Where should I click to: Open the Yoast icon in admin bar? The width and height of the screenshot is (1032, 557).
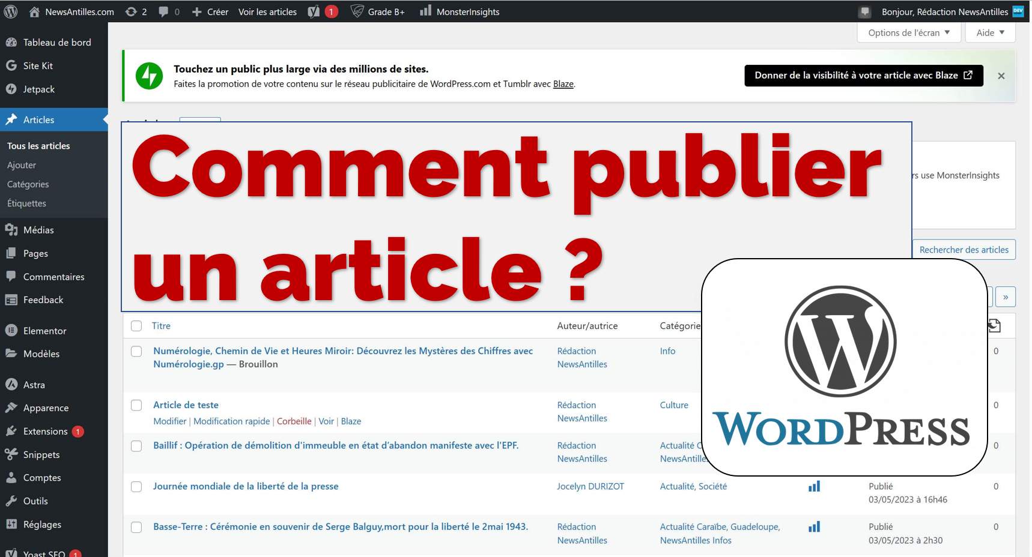(314, 11)
